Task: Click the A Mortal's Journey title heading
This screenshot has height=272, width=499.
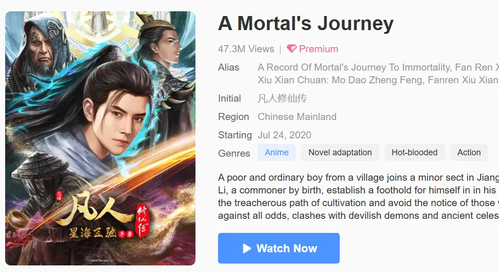Action: [x=306, y=24]
